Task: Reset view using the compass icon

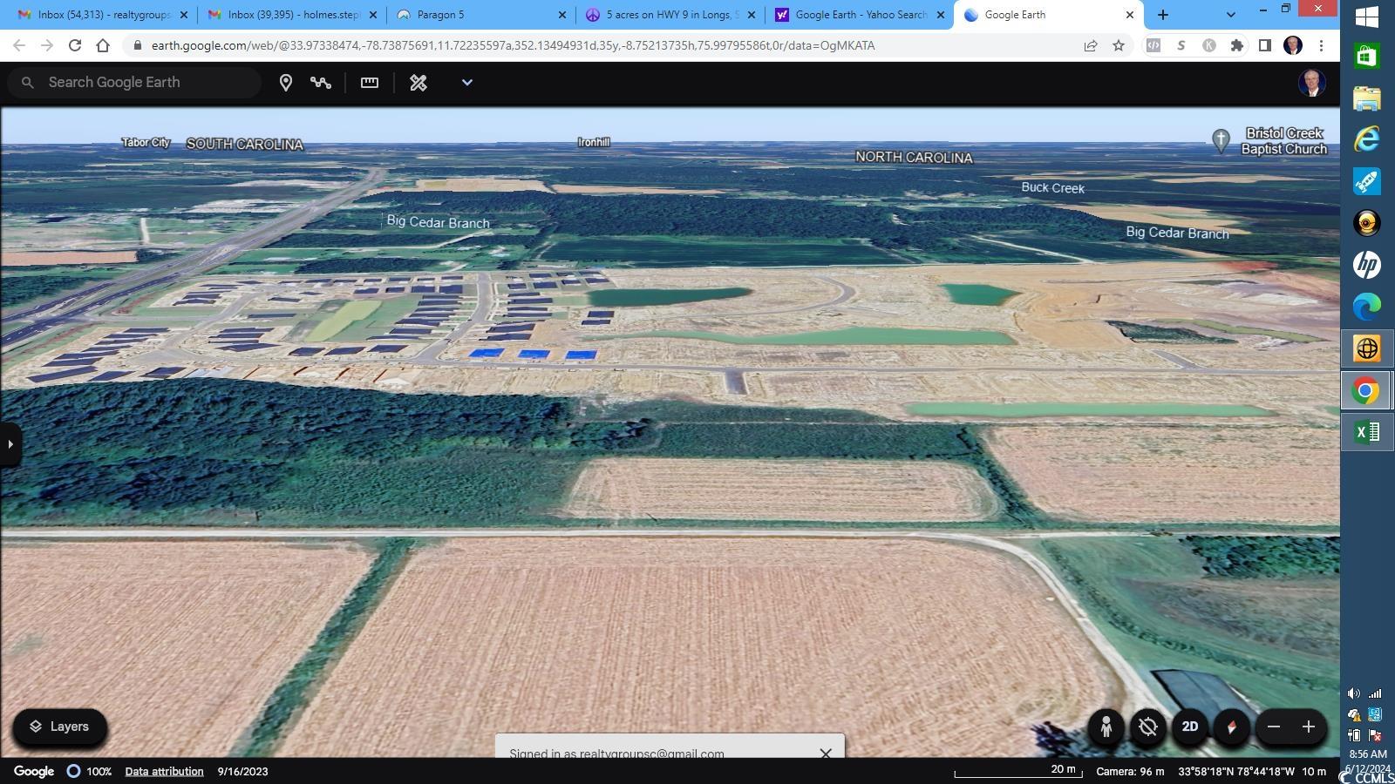Action: 1232,727
